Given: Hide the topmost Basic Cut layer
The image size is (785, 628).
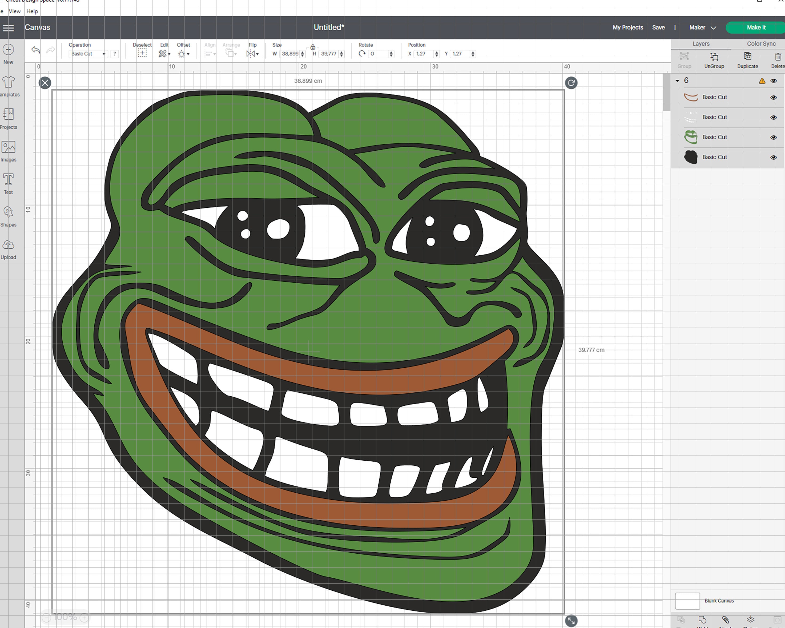Looking at the screenshot, I should tap(773, 97).
